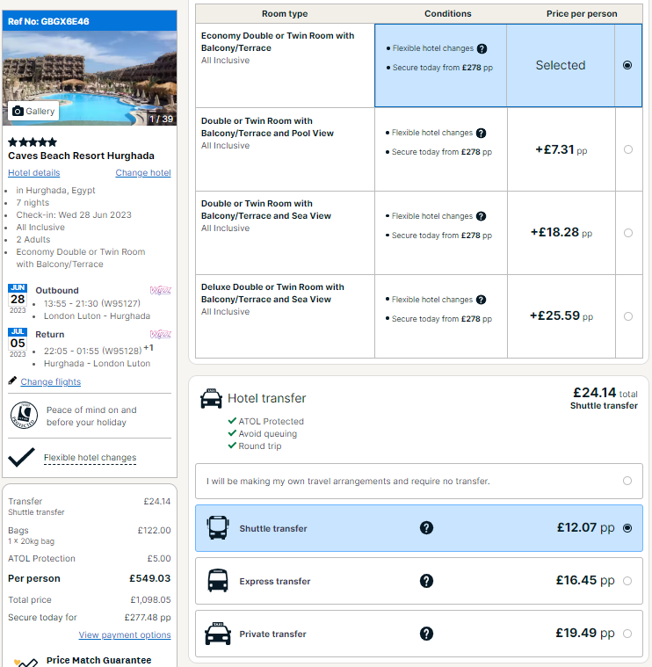Click the Selected label in Economy room row
The height and width of the screenshot is (667, 652).
pyautogui.click(x=561, y=65)
